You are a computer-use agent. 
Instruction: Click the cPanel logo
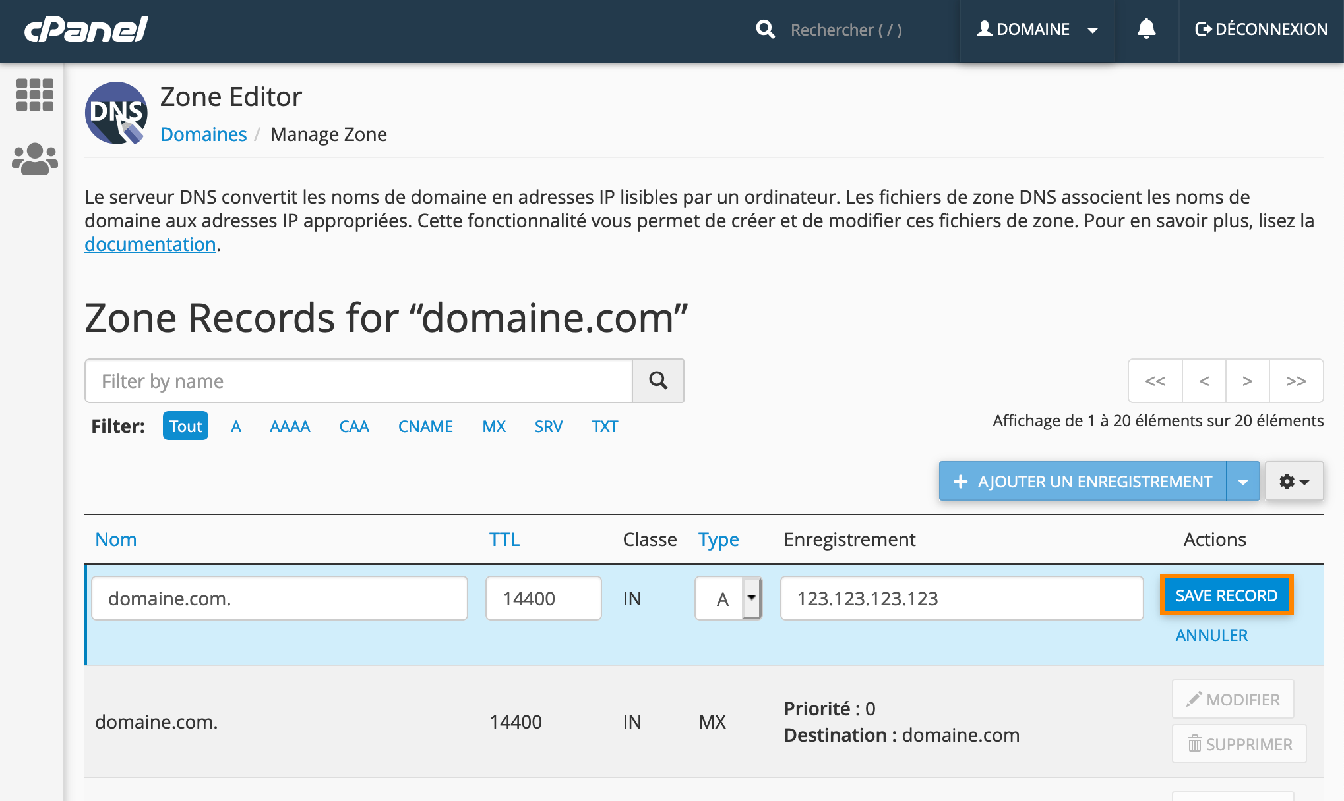(x=86, y=30)
